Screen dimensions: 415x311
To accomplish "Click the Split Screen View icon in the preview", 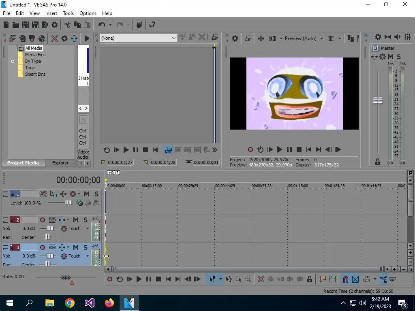I will click(x=272, y=38).
